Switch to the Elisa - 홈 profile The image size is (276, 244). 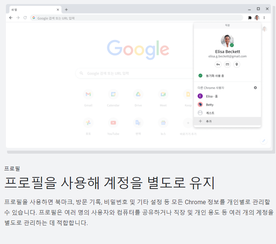pyautogui.click(x=227, y=96)
